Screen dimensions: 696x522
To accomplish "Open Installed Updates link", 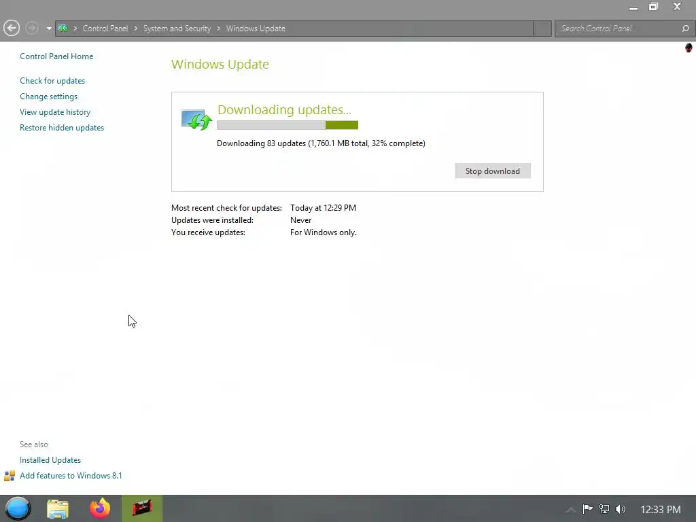I will [x=50, y=460].
